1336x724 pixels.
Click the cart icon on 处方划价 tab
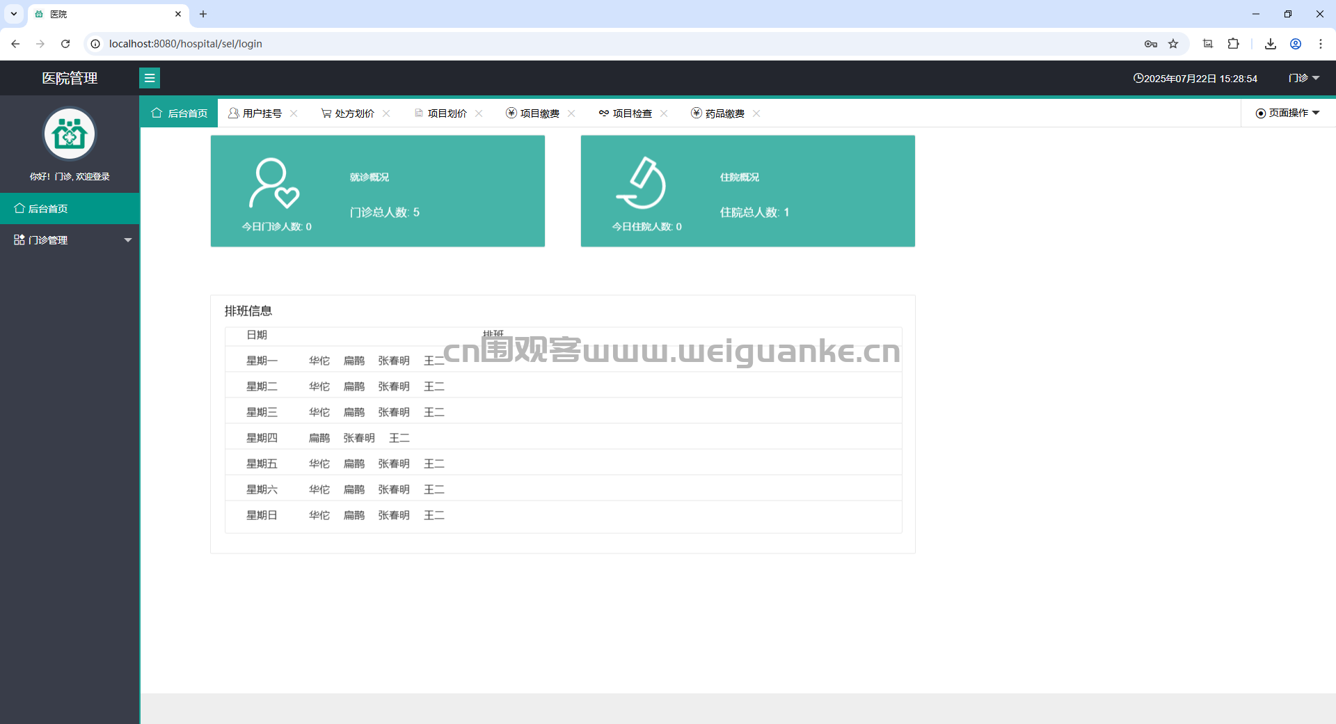pyautogui.click(x=326, y=113)
